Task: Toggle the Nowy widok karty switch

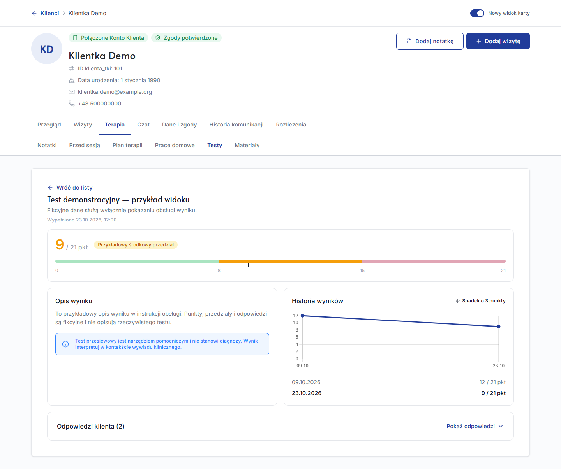Action: coord(477,13)
